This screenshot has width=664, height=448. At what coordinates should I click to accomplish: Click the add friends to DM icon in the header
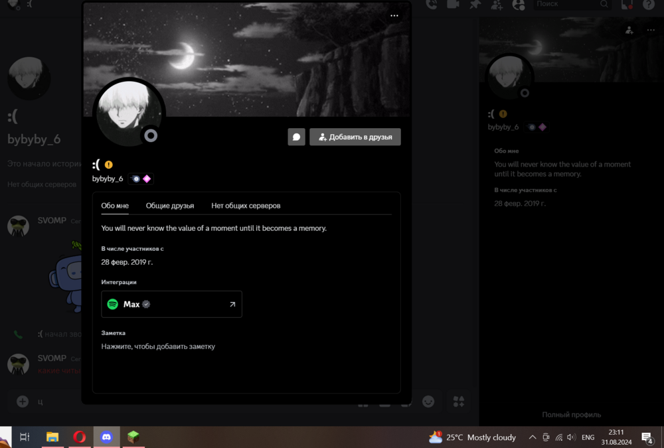click(x=497, y=4)
